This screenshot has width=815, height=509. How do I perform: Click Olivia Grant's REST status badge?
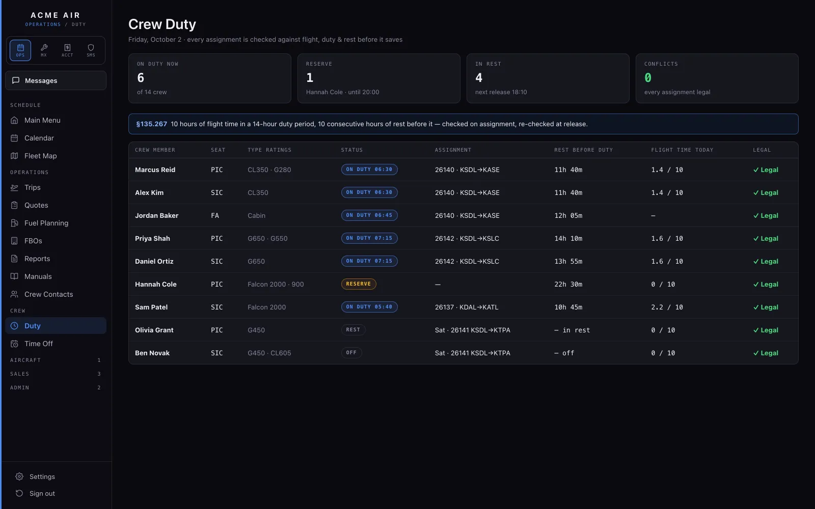coord(353,330)
